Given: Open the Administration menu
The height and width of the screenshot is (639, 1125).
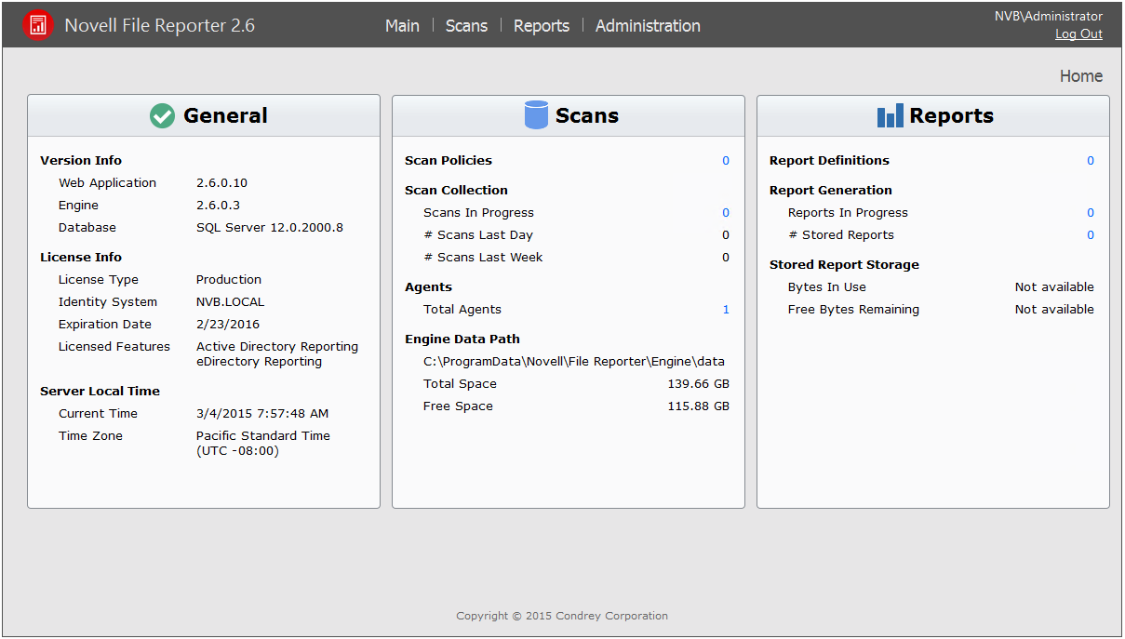Looking at the screenshot, I should [x=648, y=26].
